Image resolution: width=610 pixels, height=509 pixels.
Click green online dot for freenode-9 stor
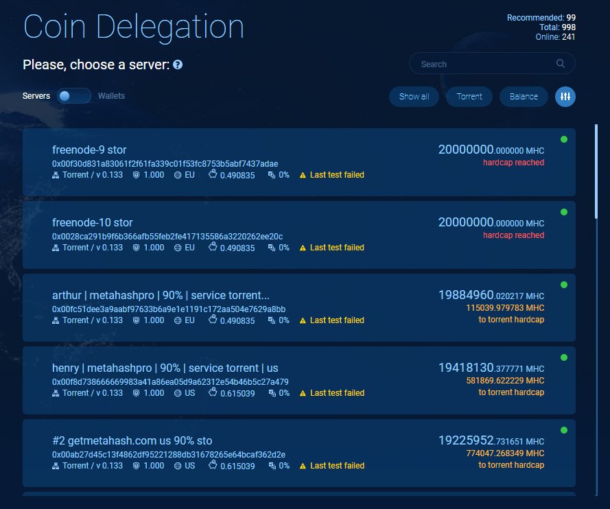coord(564,139)
